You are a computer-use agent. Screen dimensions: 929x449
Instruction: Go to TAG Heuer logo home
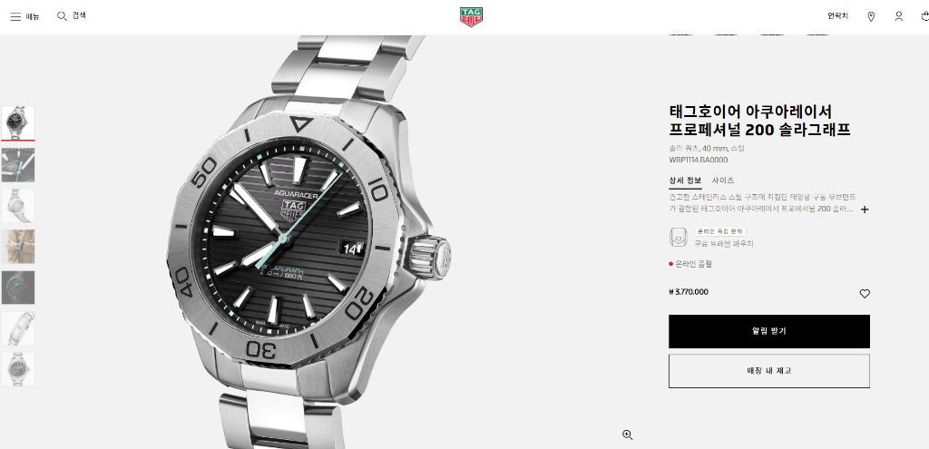(x=471, y=16)
